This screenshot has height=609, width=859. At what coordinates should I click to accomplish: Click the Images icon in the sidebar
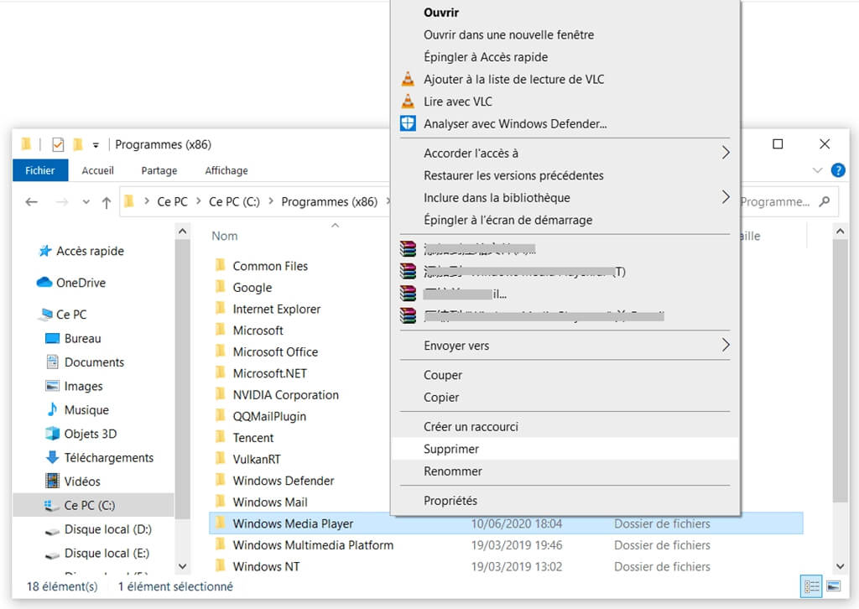pyautogui.click(x=53, y=386)
